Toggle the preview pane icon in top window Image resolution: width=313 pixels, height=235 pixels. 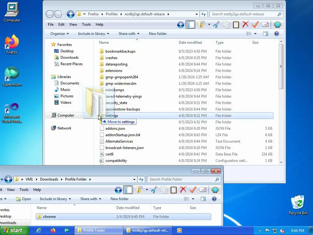266,34
